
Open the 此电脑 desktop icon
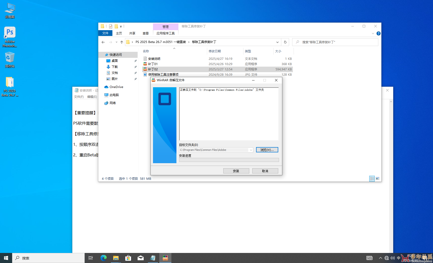click(10, 11)
